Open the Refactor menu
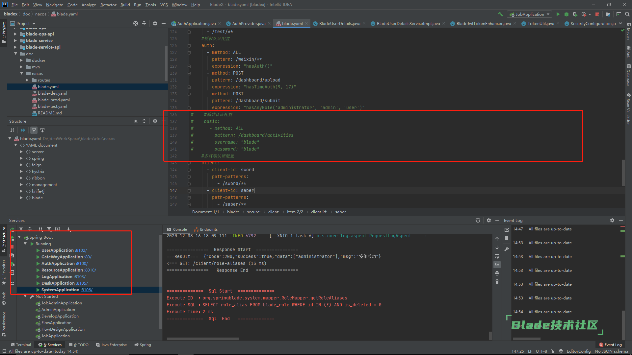This screenshot has height=355, width=632. (x=108, y=5)
